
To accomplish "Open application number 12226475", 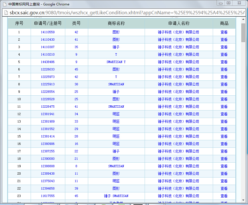I will [48, 107].
